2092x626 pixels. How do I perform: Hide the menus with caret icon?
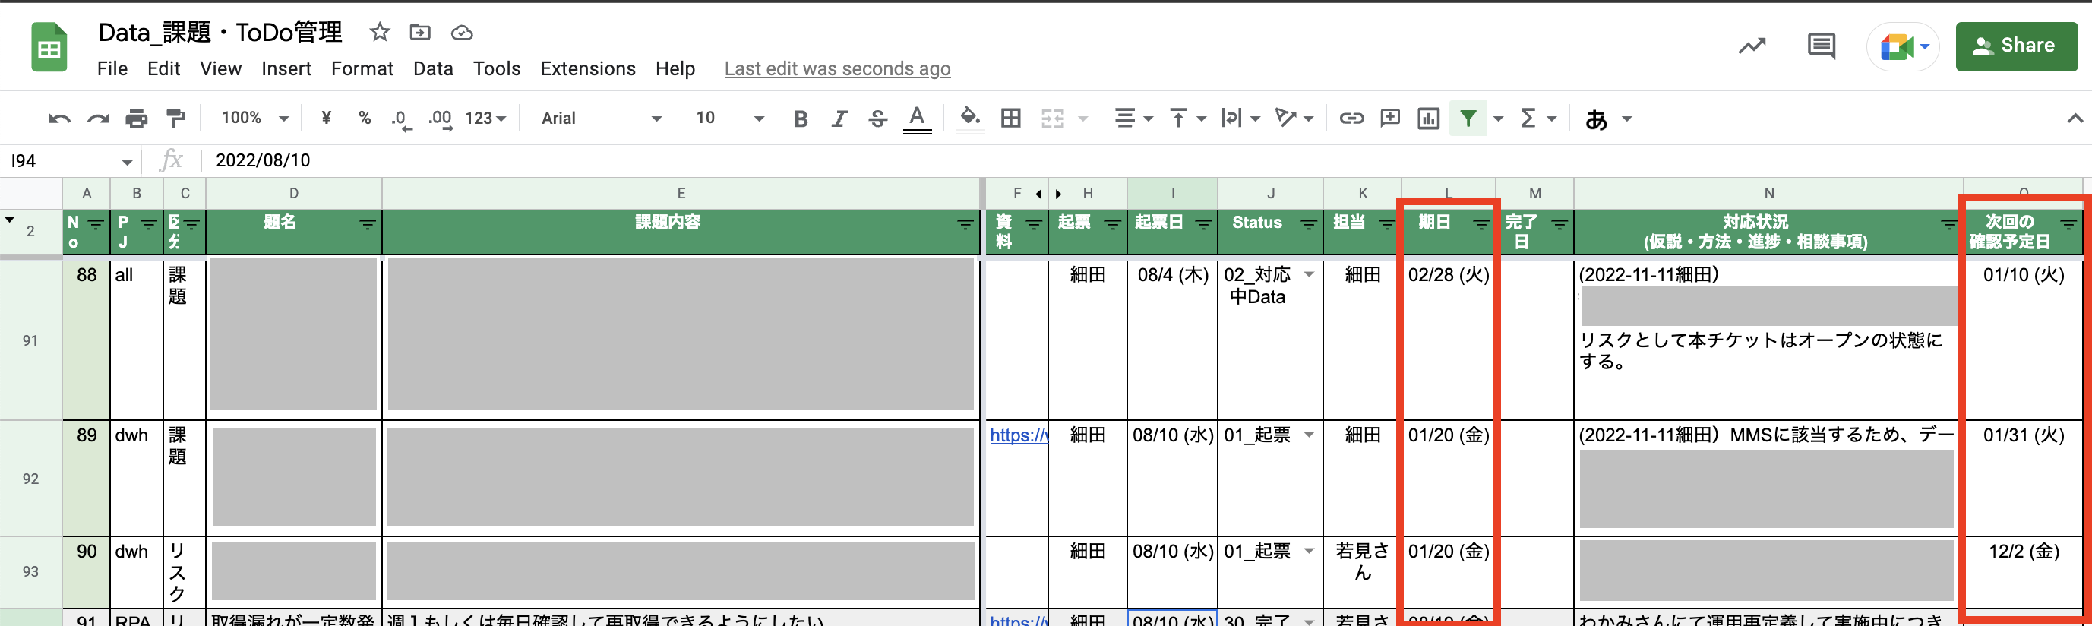tap(2075, 119)
